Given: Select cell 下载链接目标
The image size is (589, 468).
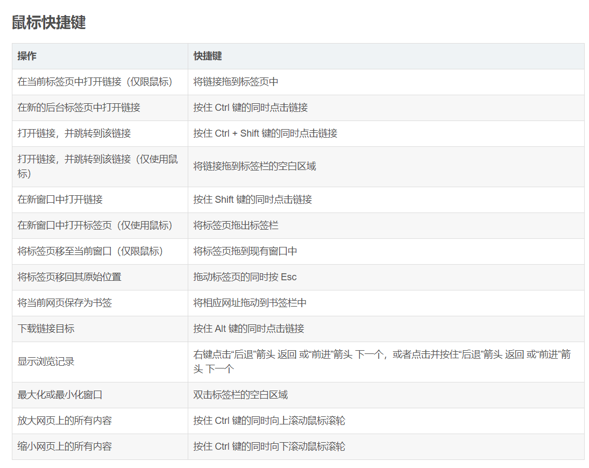Looking at the screenshot, I should pos(100,329).
